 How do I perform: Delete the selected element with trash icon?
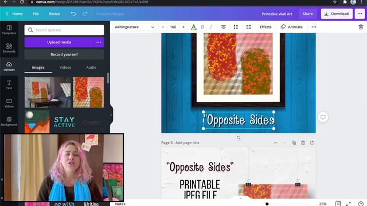pos(361,27)
